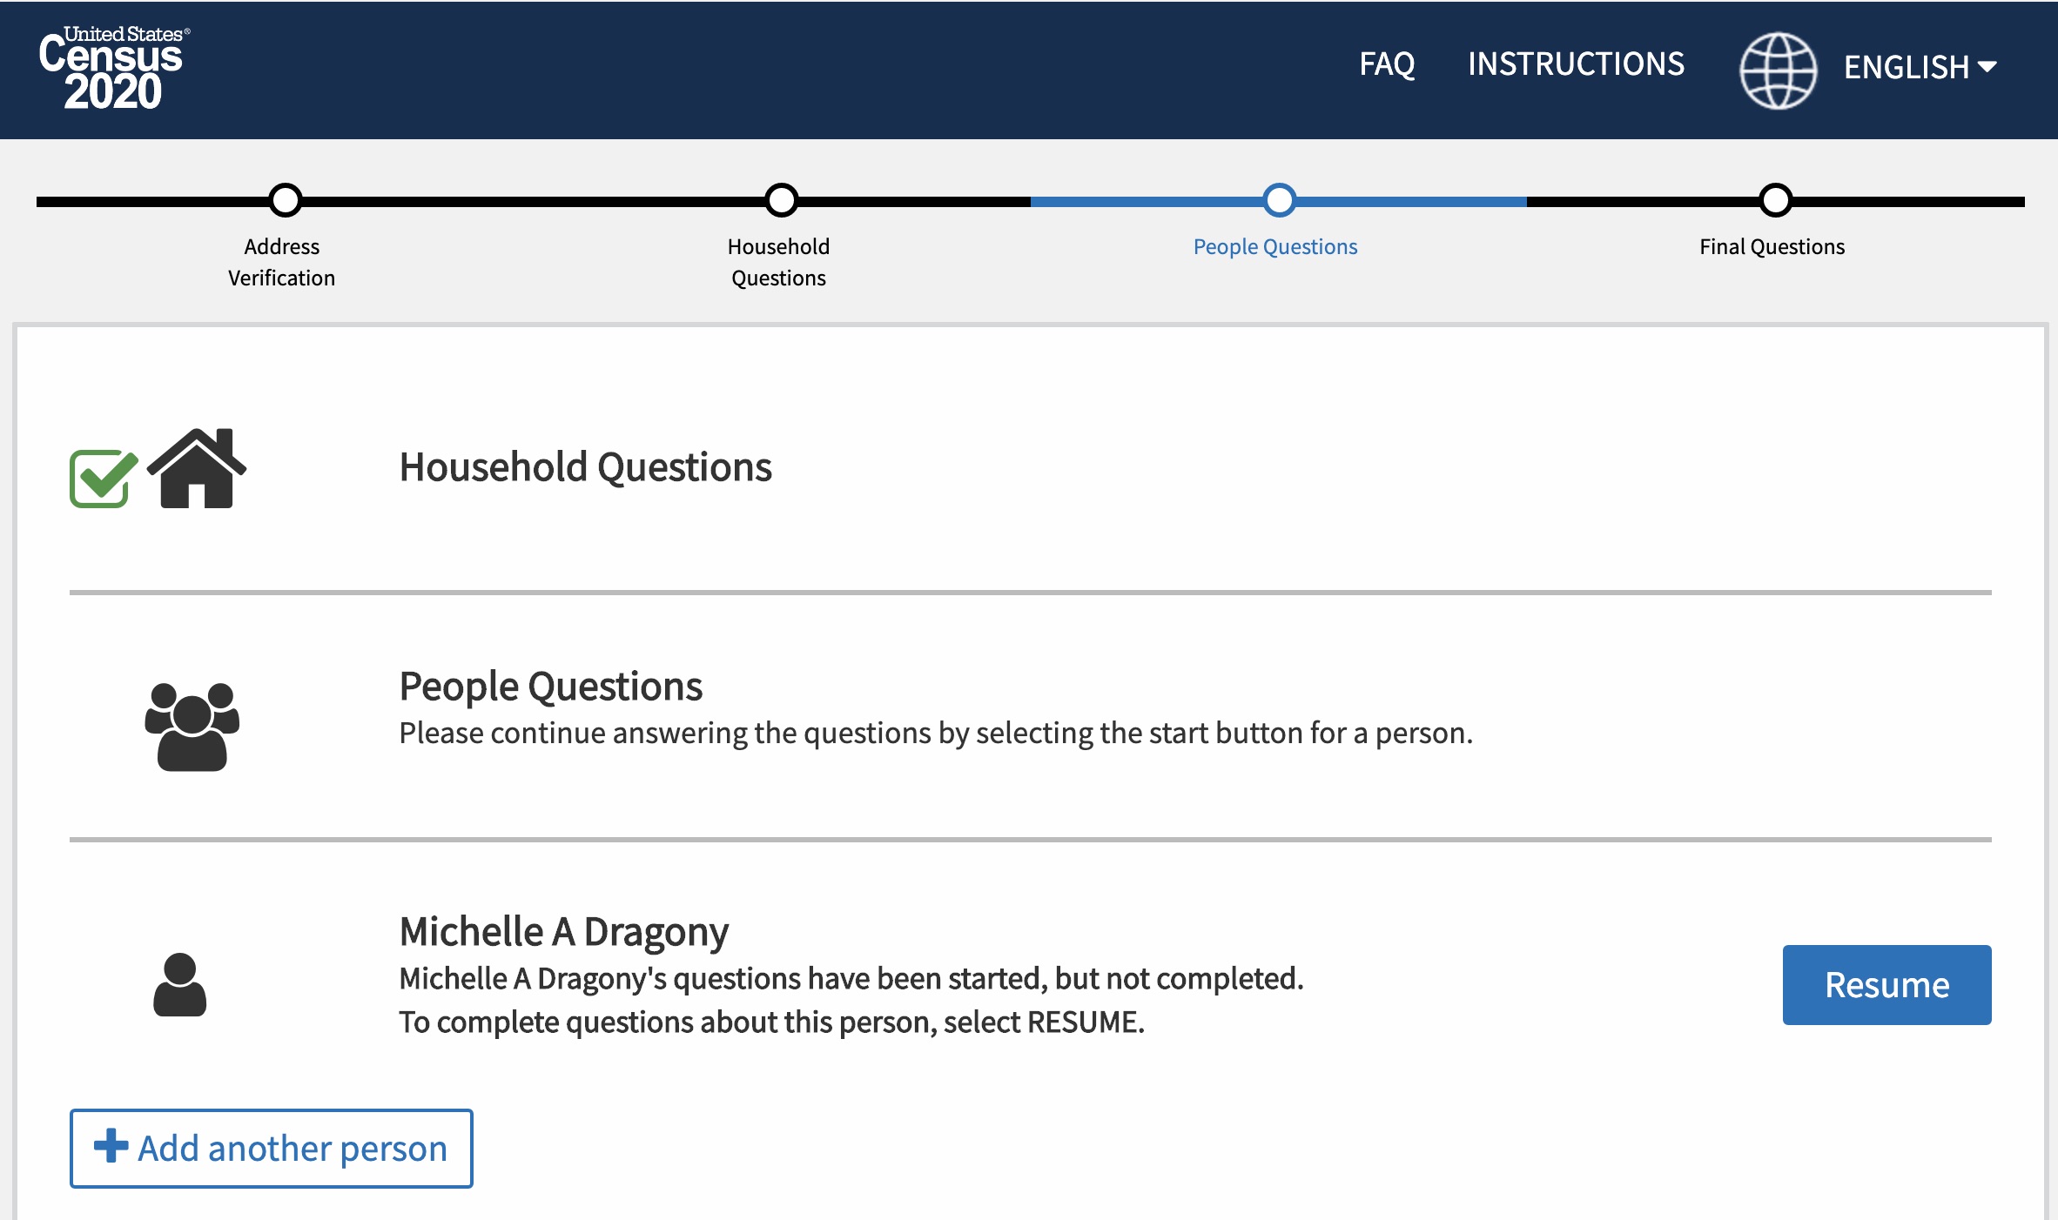Resume Michelle A Dragony's questions
This screenshot has height=1220, width=2058.
pos(1886,984)
